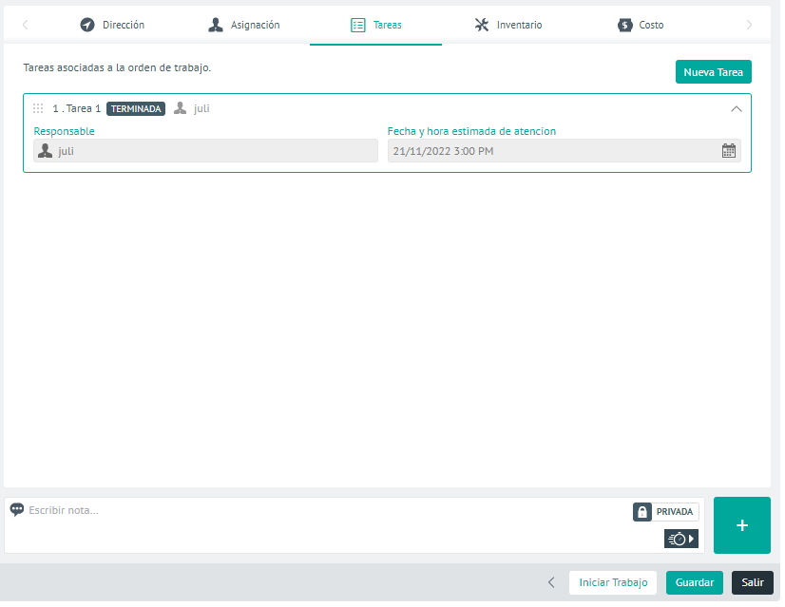The height and width of the screenshot is (607, 785).
Task: Click the person icon in Responsable field
Action: 45,151
